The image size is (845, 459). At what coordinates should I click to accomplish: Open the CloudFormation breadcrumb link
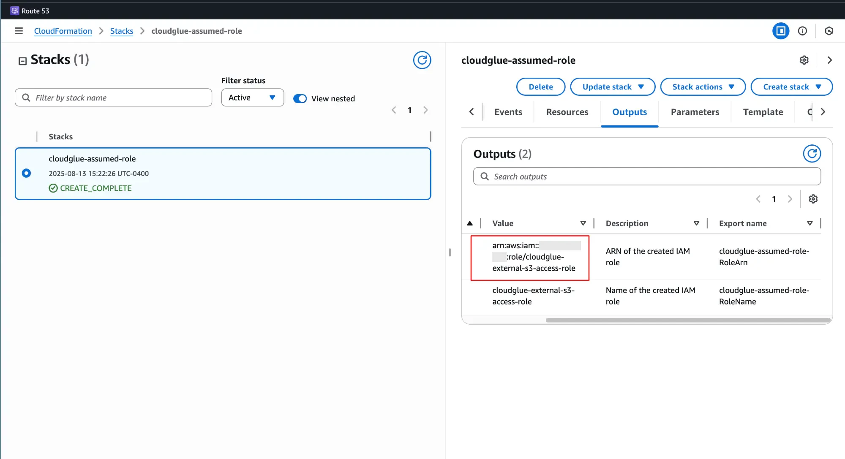point(63,31)
